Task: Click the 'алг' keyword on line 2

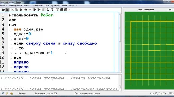Action: tap(13, 20)
